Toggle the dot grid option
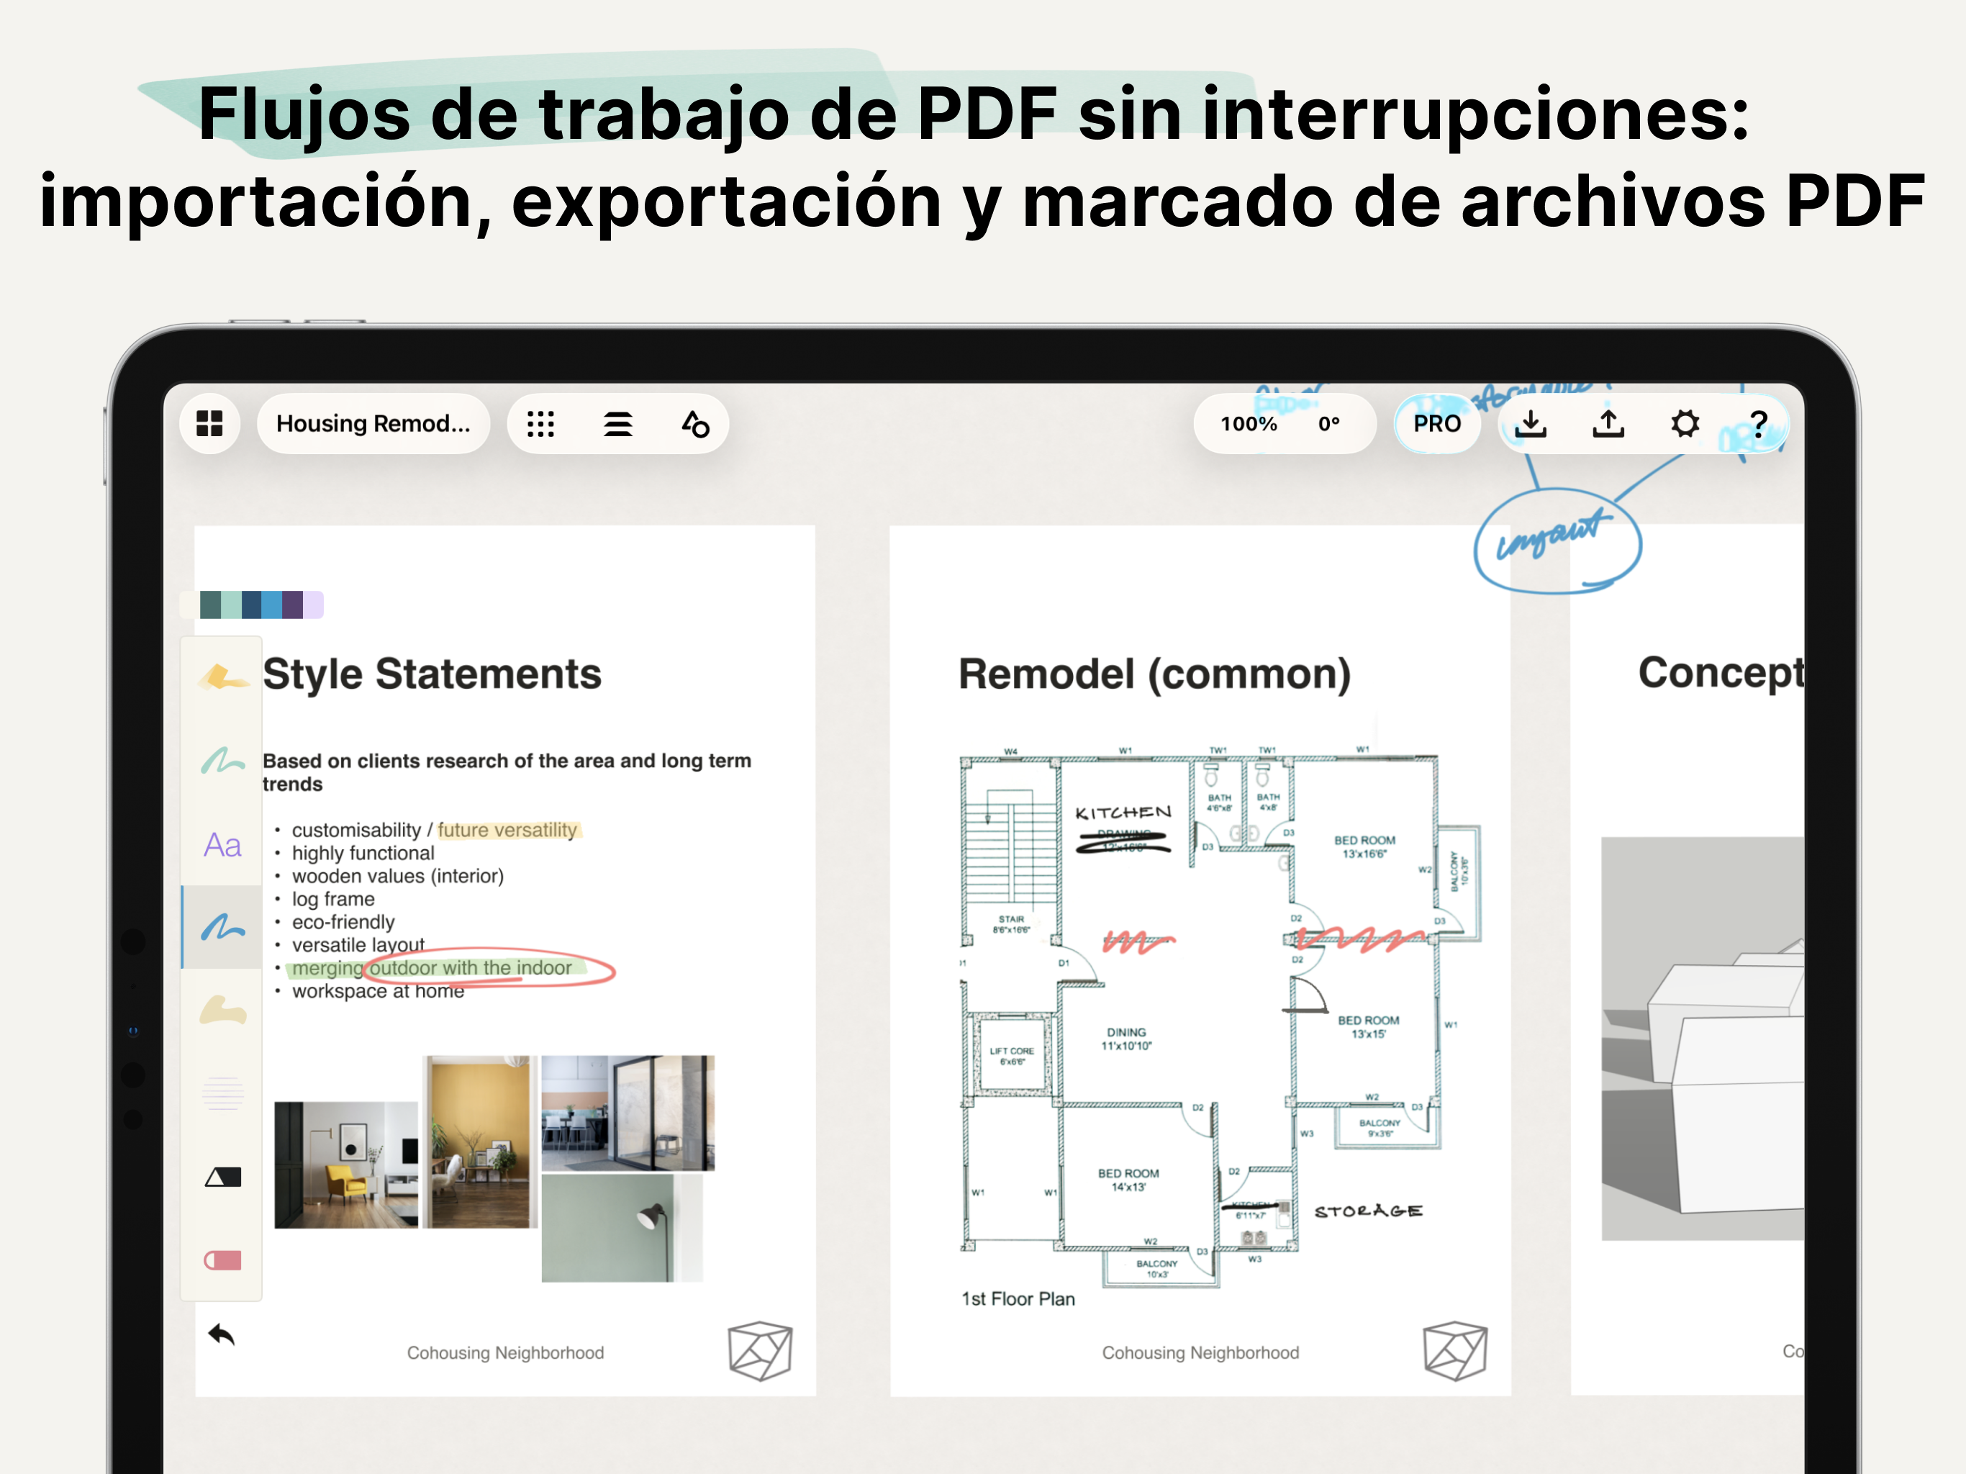Screen dimensions: 1966x1474 [x=540, y=424]
